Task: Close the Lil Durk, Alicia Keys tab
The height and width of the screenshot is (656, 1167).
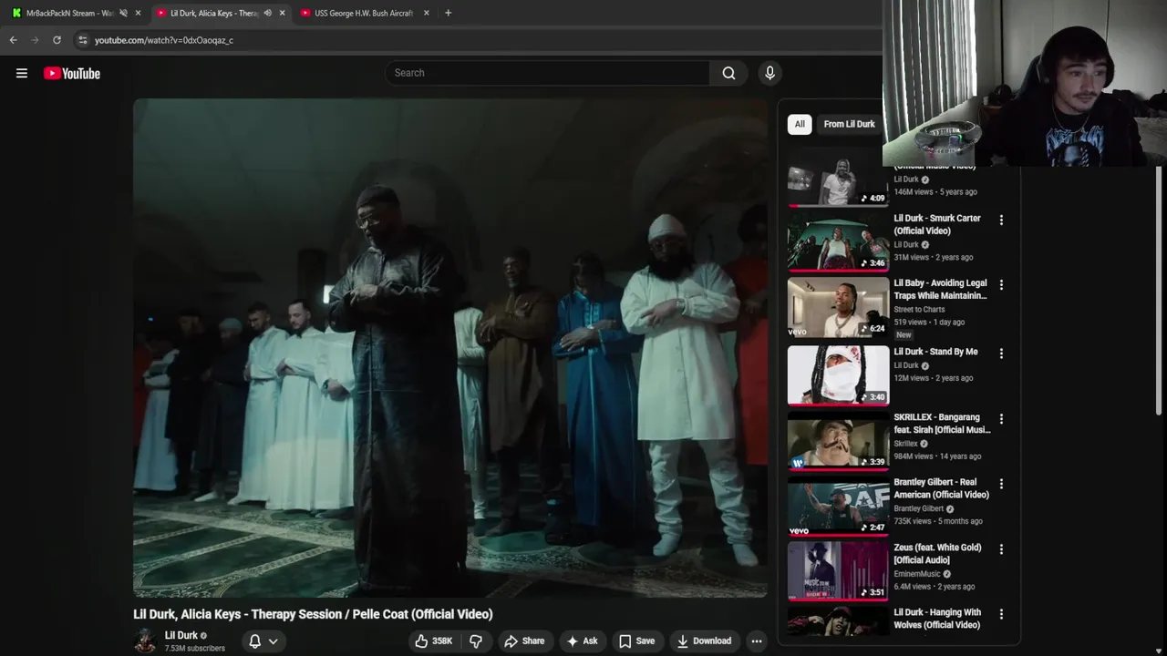Action: click(x=282, y=13)
